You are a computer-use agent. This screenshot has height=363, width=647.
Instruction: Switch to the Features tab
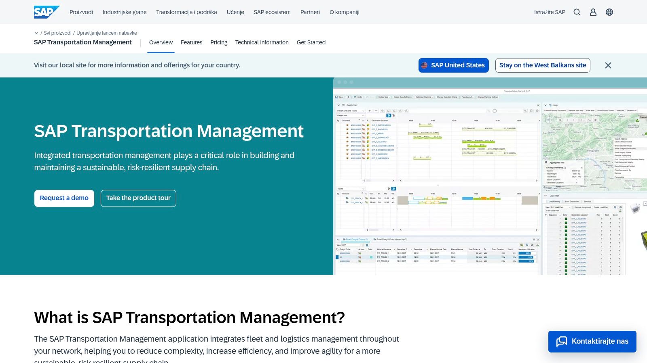click(x=192, y=42)
